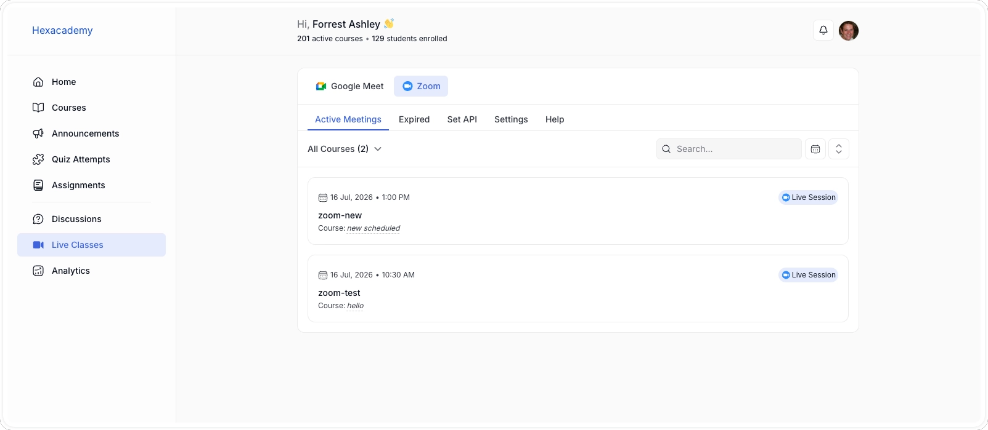Focus the Search meetings input field
This screenshot has width=988, height=430.
[x=729, y=149]
